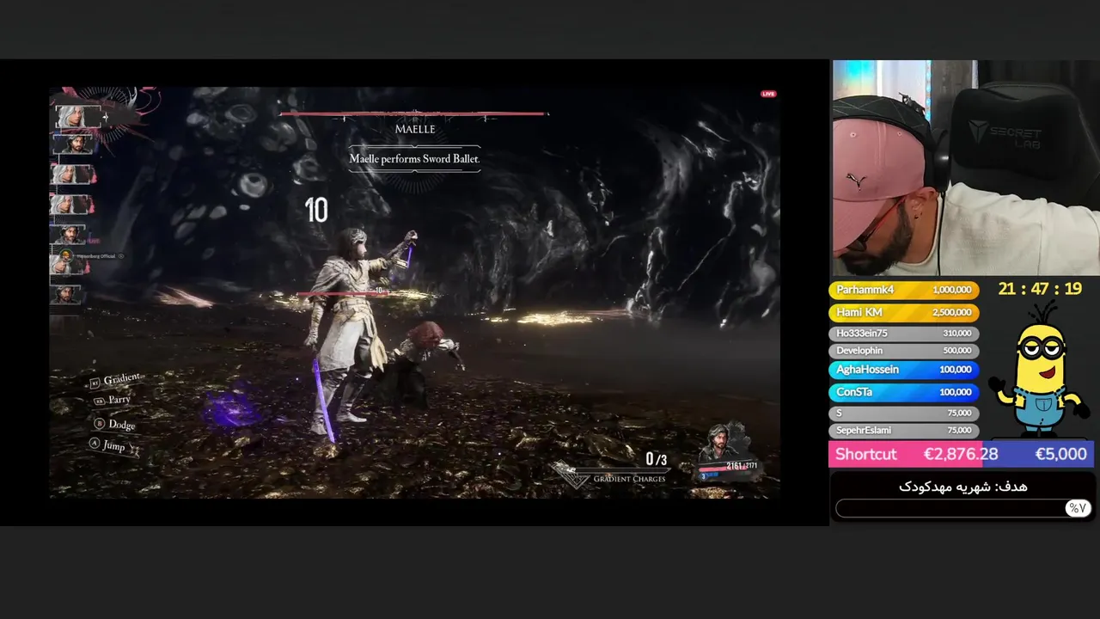
Task: Click the 2161/2171 health value
Action: [742, 466]
